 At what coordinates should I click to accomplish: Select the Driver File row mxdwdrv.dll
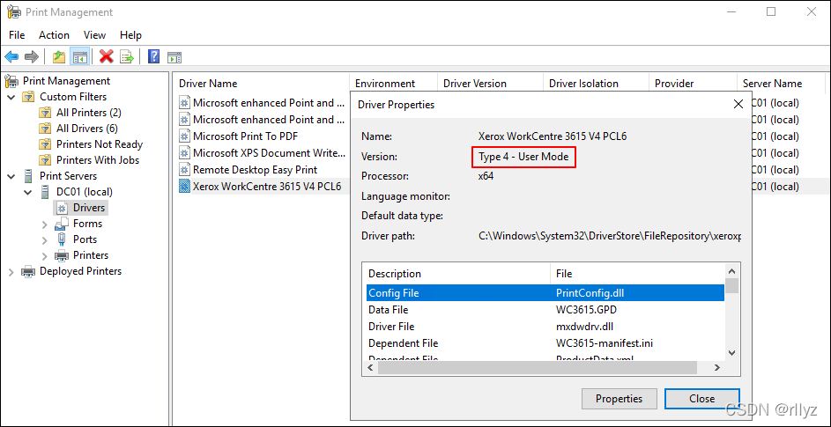point(544,327)
